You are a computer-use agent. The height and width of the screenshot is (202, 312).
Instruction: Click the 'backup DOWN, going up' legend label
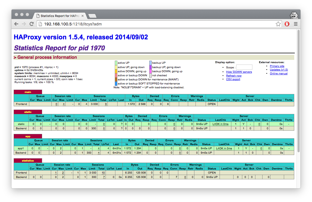pos(167,71)
